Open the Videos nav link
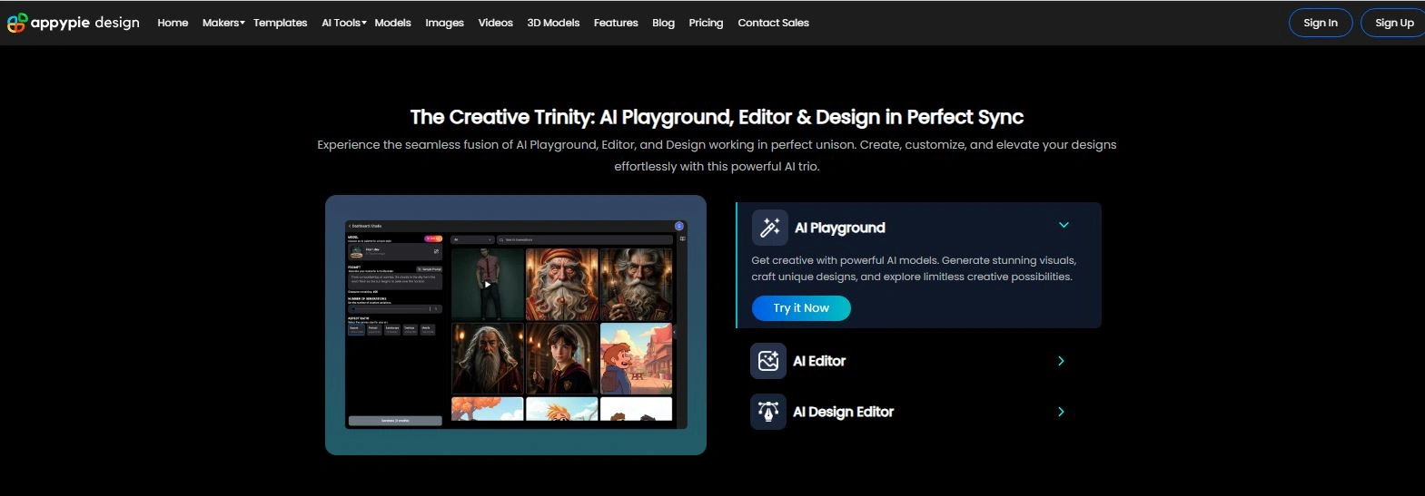 pyautogui.click(x=495, y=23)
